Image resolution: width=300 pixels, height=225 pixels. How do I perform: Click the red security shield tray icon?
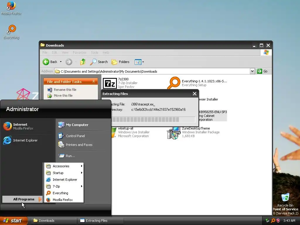click(278, 221)
